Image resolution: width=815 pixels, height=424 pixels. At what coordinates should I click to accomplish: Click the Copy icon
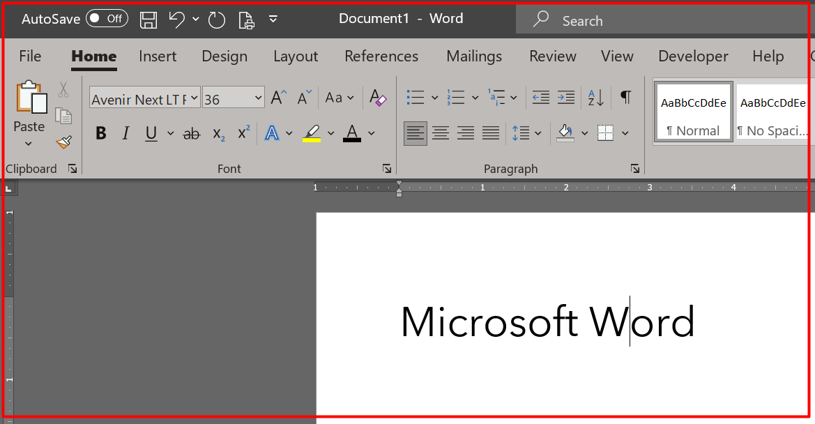pos(63,116)
